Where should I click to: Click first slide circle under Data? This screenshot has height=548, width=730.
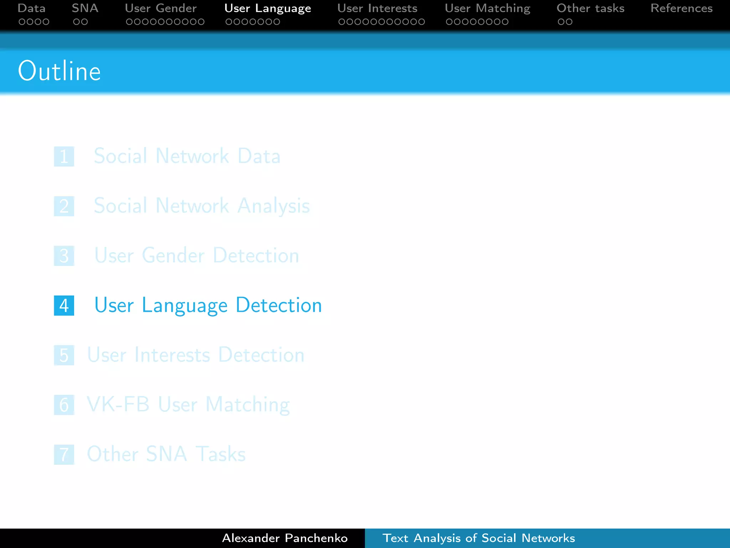tap(22, 22)
